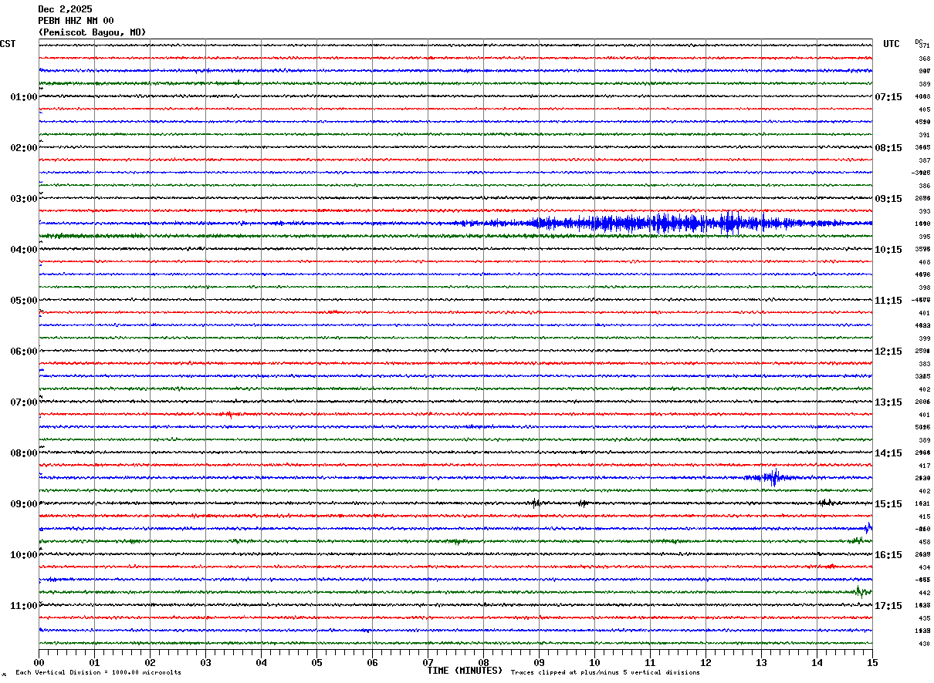Click the Dec 2,2025 date title
The height and width of the screenshot is (683, 934).
(x=65, y=9)
